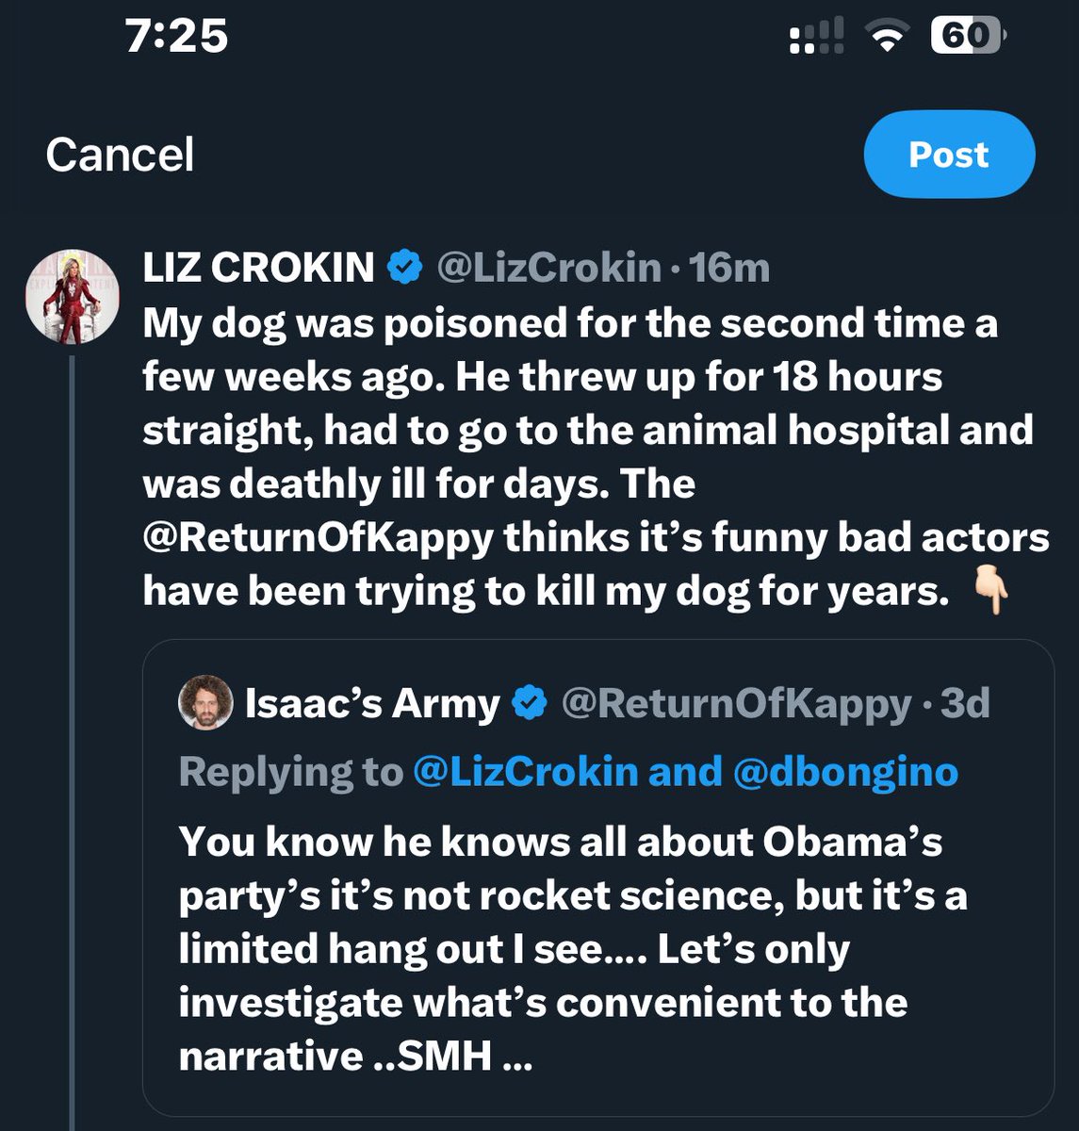Open the @dbongino reply link

coord(841,772)
